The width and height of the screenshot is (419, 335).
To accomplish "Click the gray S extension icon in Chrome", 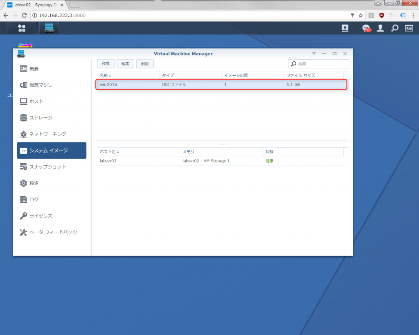I will (x=371, y=16).
